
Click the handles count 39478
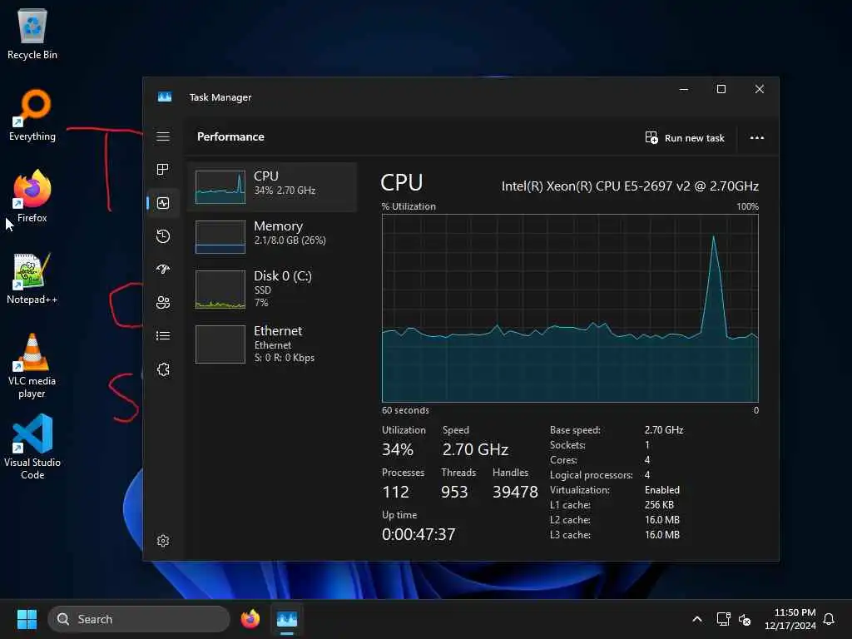(515, 492)
